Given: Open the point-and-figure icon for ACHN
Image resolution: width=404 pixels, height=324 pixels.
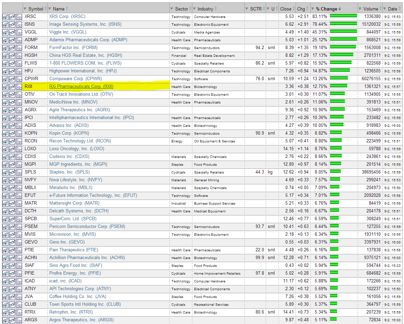Looking at the screenshot, I should [19, 258].
